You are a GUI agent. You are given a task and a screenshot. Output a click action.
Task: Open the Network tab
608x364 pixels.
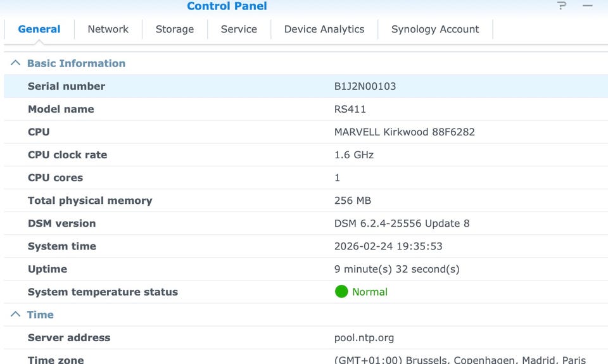(x=108, y=29)
